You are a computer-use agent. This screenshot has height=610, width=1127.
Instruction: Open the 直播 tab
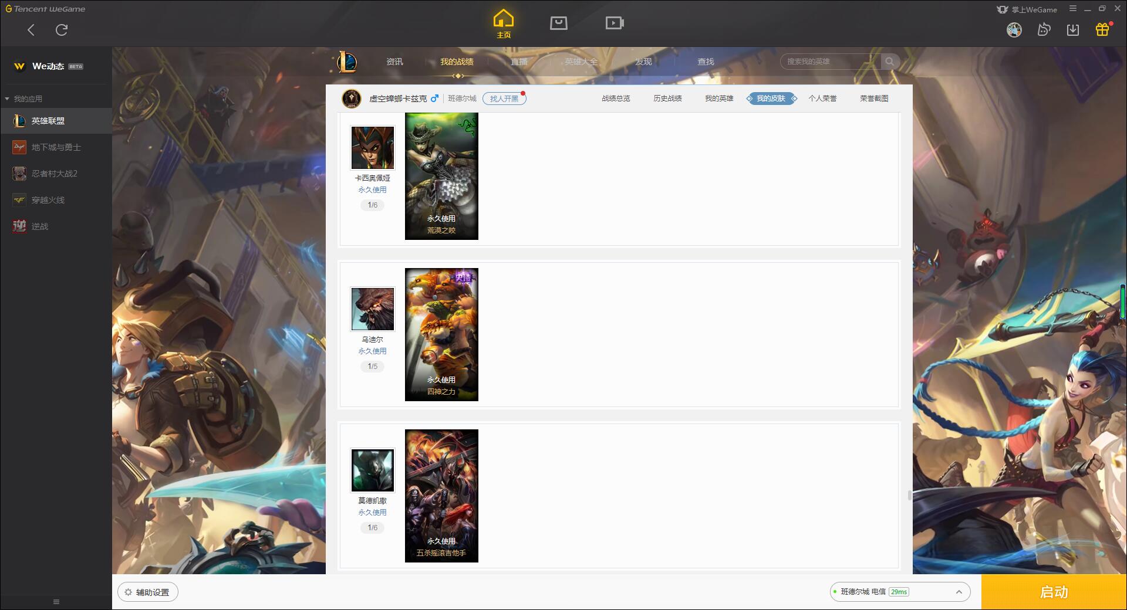coord(519,62)
